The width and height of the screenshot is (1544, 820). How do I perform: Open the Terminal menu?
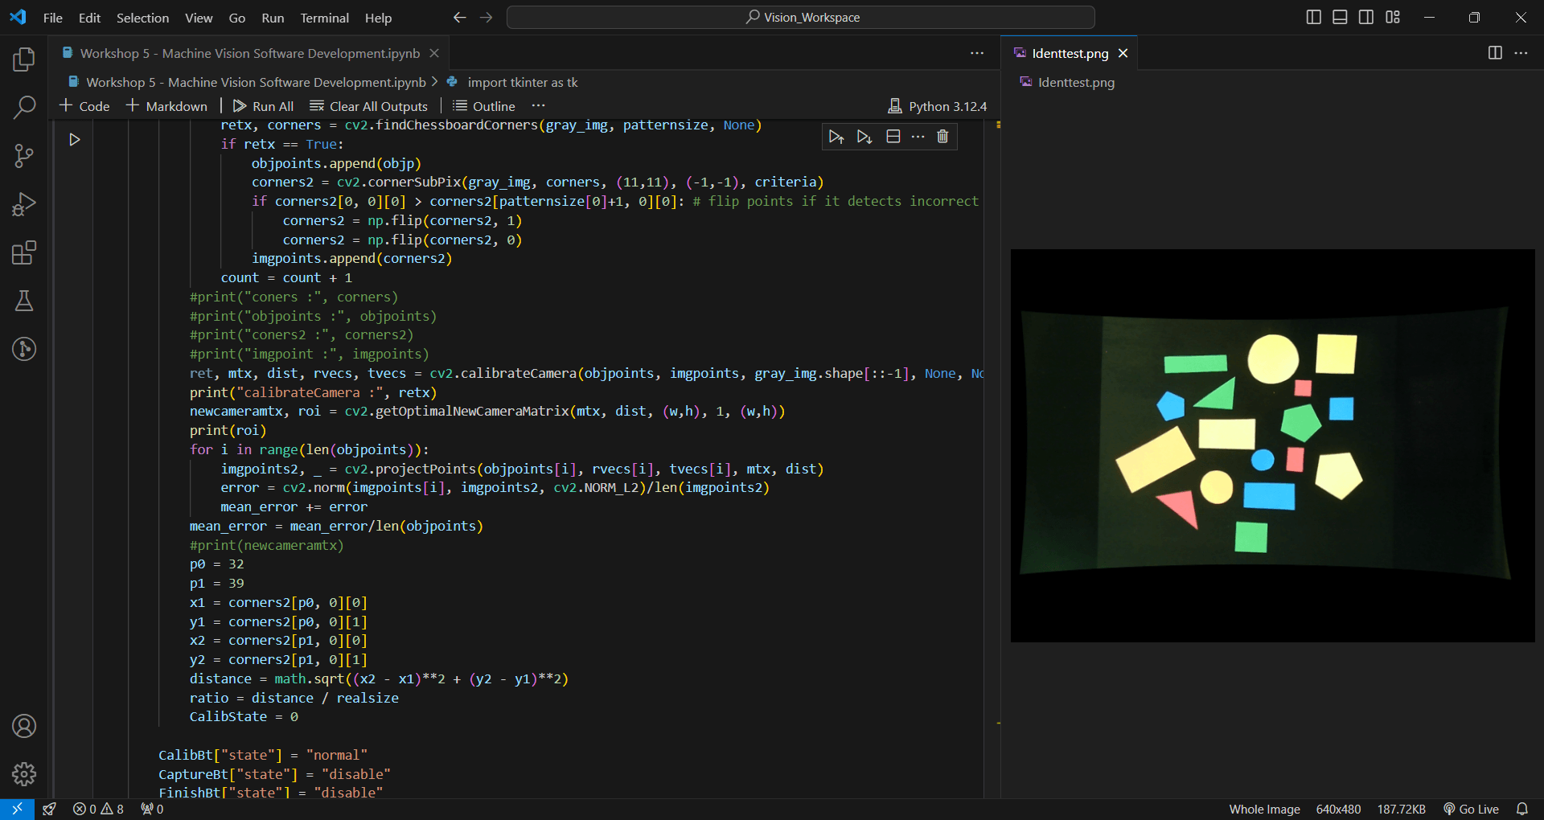(324, 17)
